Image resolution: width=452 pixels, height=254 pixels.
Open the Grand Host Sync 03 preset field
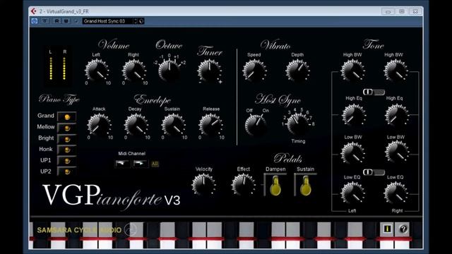[107, 21]
